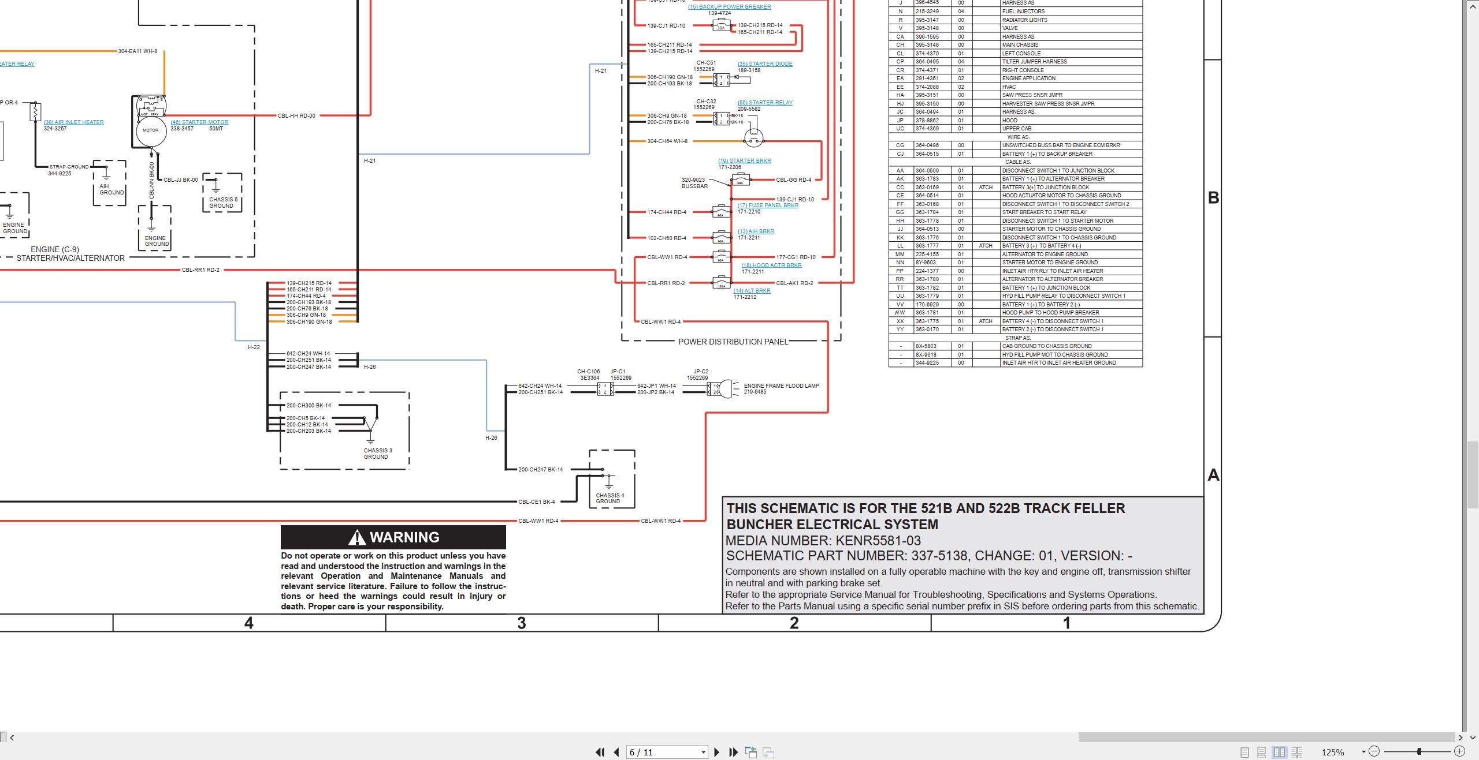The height and width of the screenshot is (760, 1479).
Task: Go to the previous page
Action: (616, 752)
